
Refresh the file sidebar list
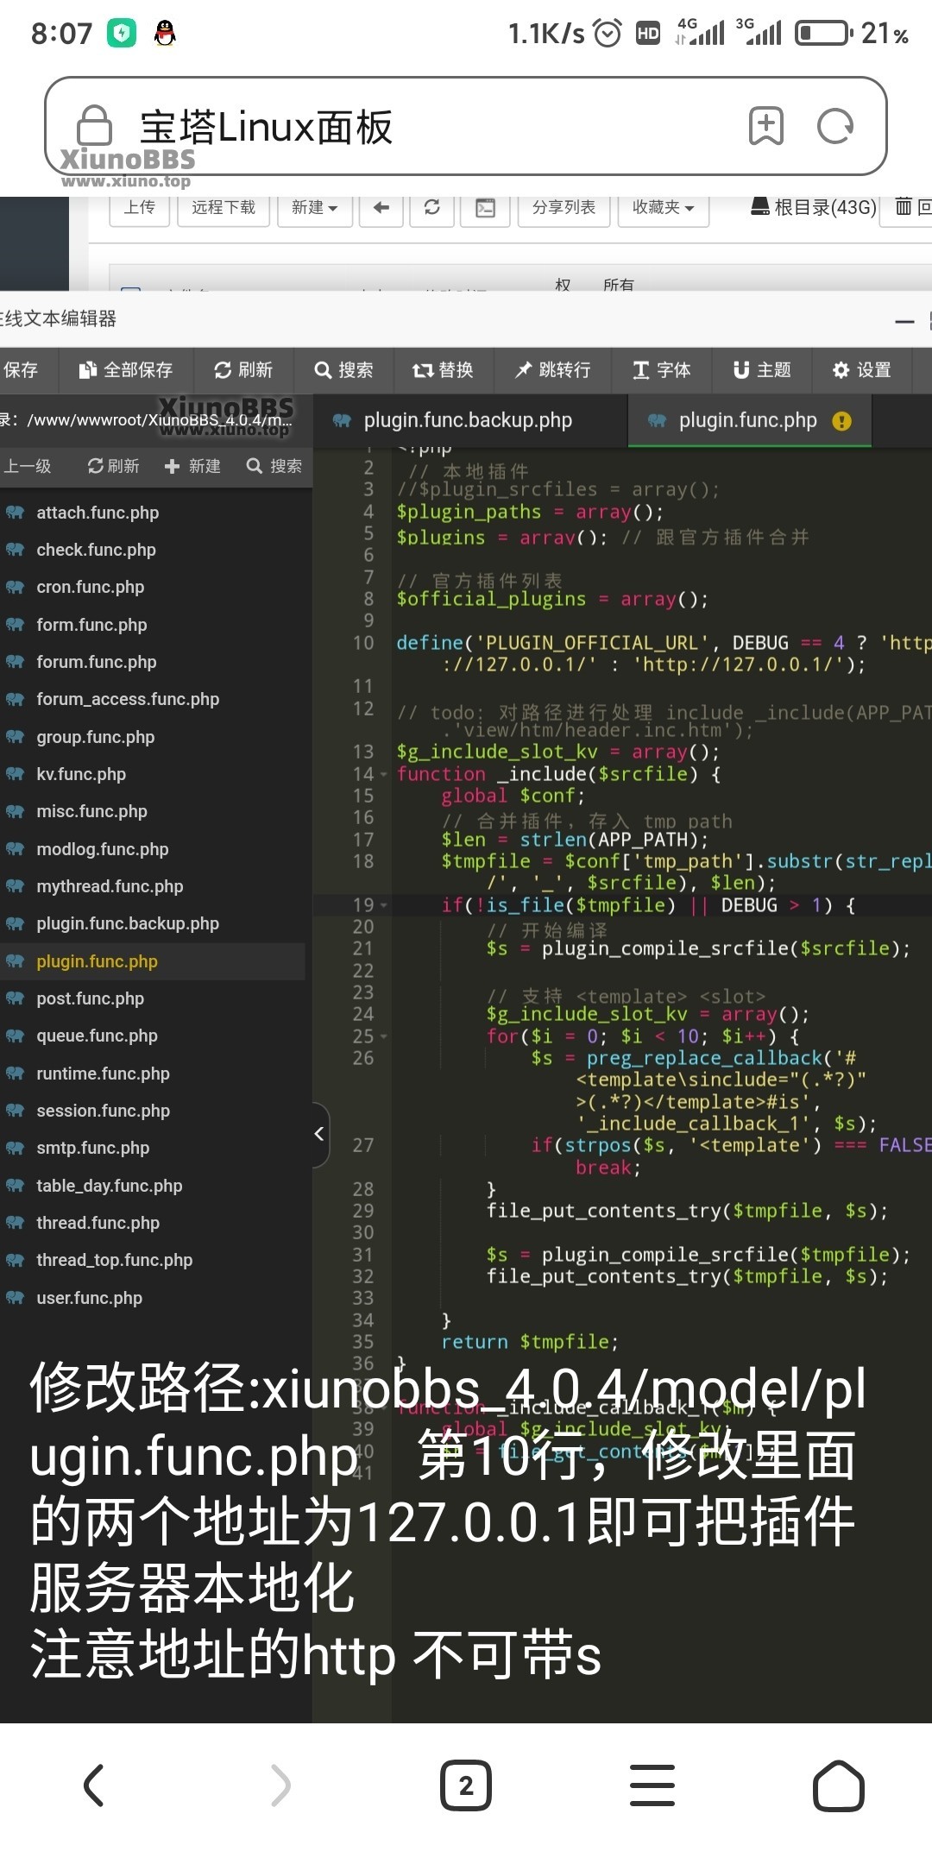(x=113, y=467)
